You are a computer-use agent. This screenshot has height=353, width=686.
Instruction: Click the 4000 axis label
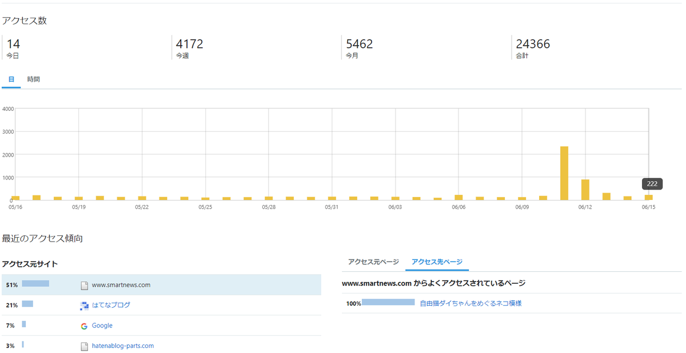[x=7, y=109]
